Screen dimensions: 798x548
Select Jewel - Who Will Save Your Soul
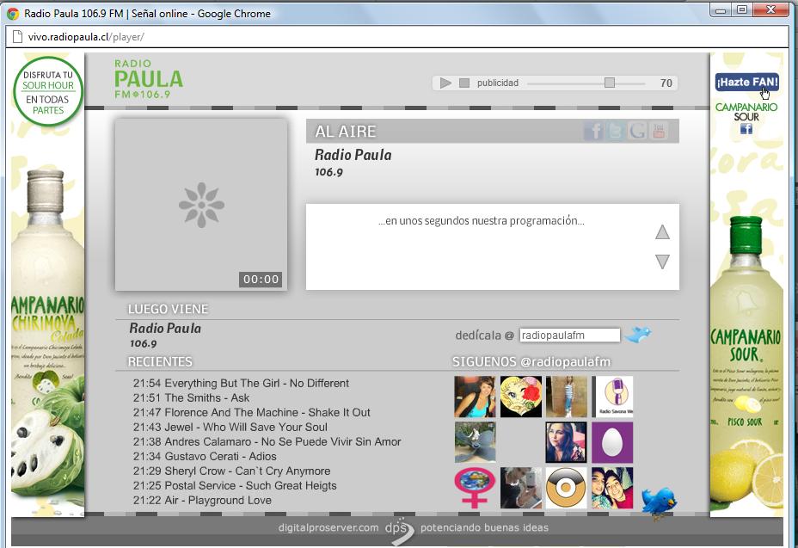230,427
